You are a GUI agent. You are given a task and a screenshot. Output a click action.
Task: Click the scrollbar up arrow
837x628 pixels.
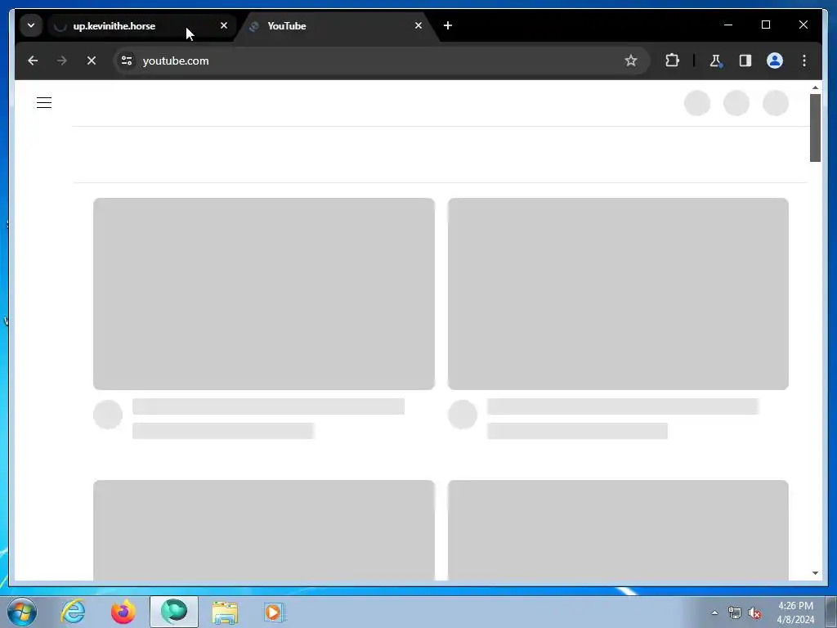click(815, 87)
